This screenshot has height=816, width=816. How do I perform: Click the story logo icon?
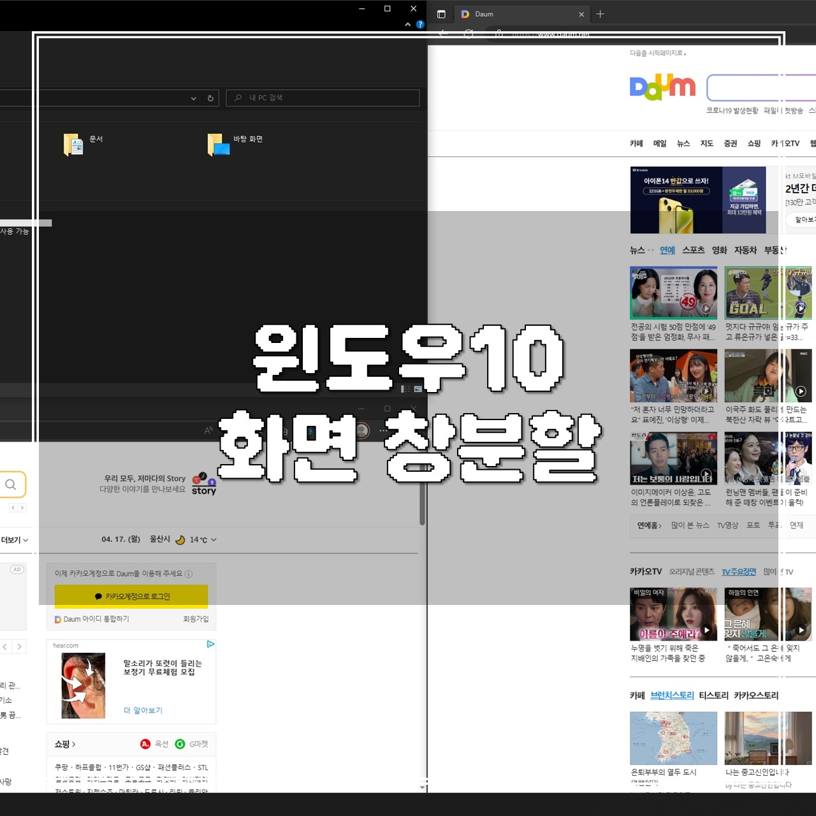[x=204, y=484]
